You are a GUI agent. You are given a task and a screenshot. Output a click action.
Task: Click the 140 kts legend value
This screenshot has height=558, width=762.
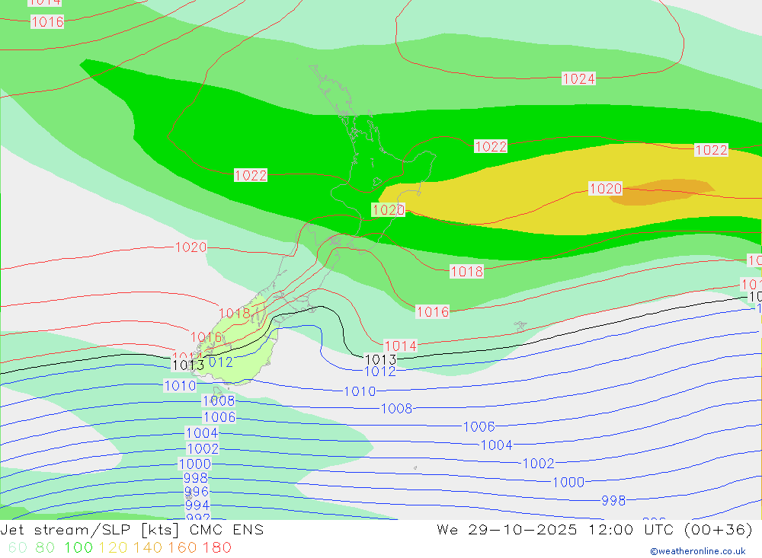tap(147, 548)
